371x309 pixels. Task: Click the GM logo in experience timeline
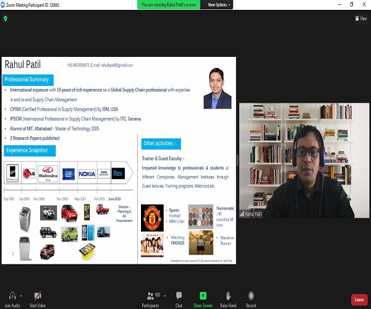click(x=69, y=174)
